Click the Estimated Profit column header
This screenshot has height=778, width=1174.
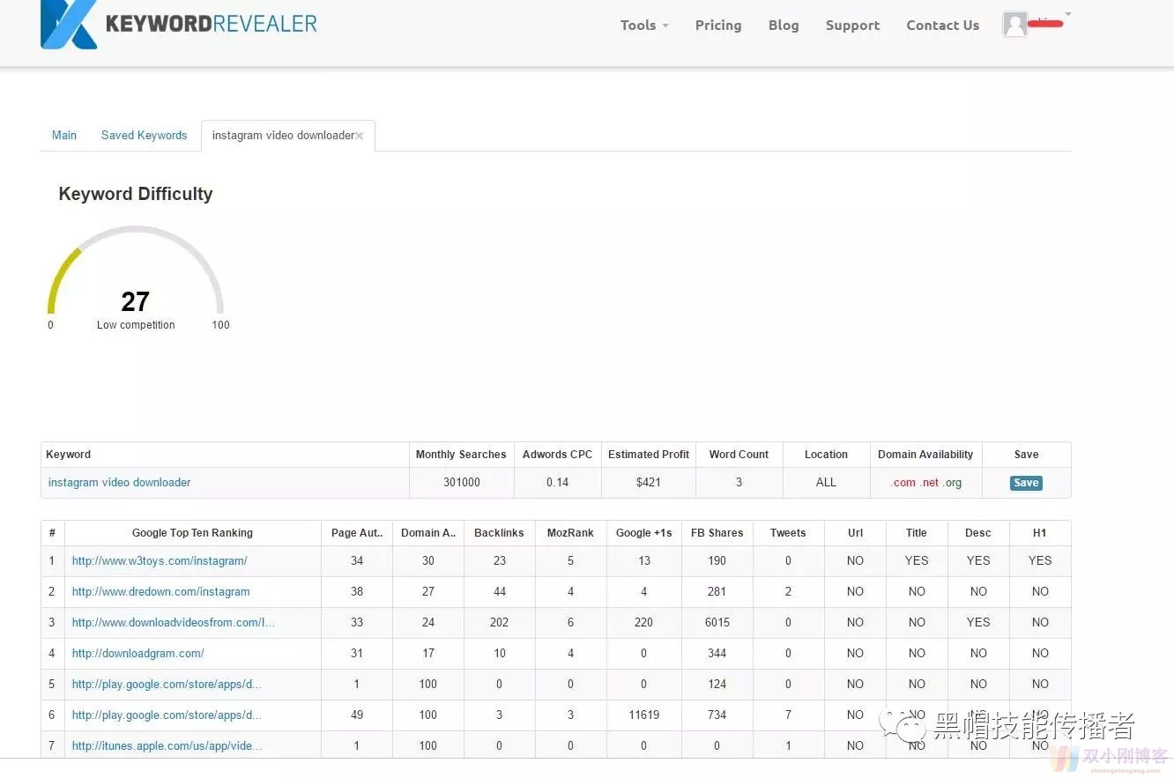pyautogui.click(x=649, y=455)
